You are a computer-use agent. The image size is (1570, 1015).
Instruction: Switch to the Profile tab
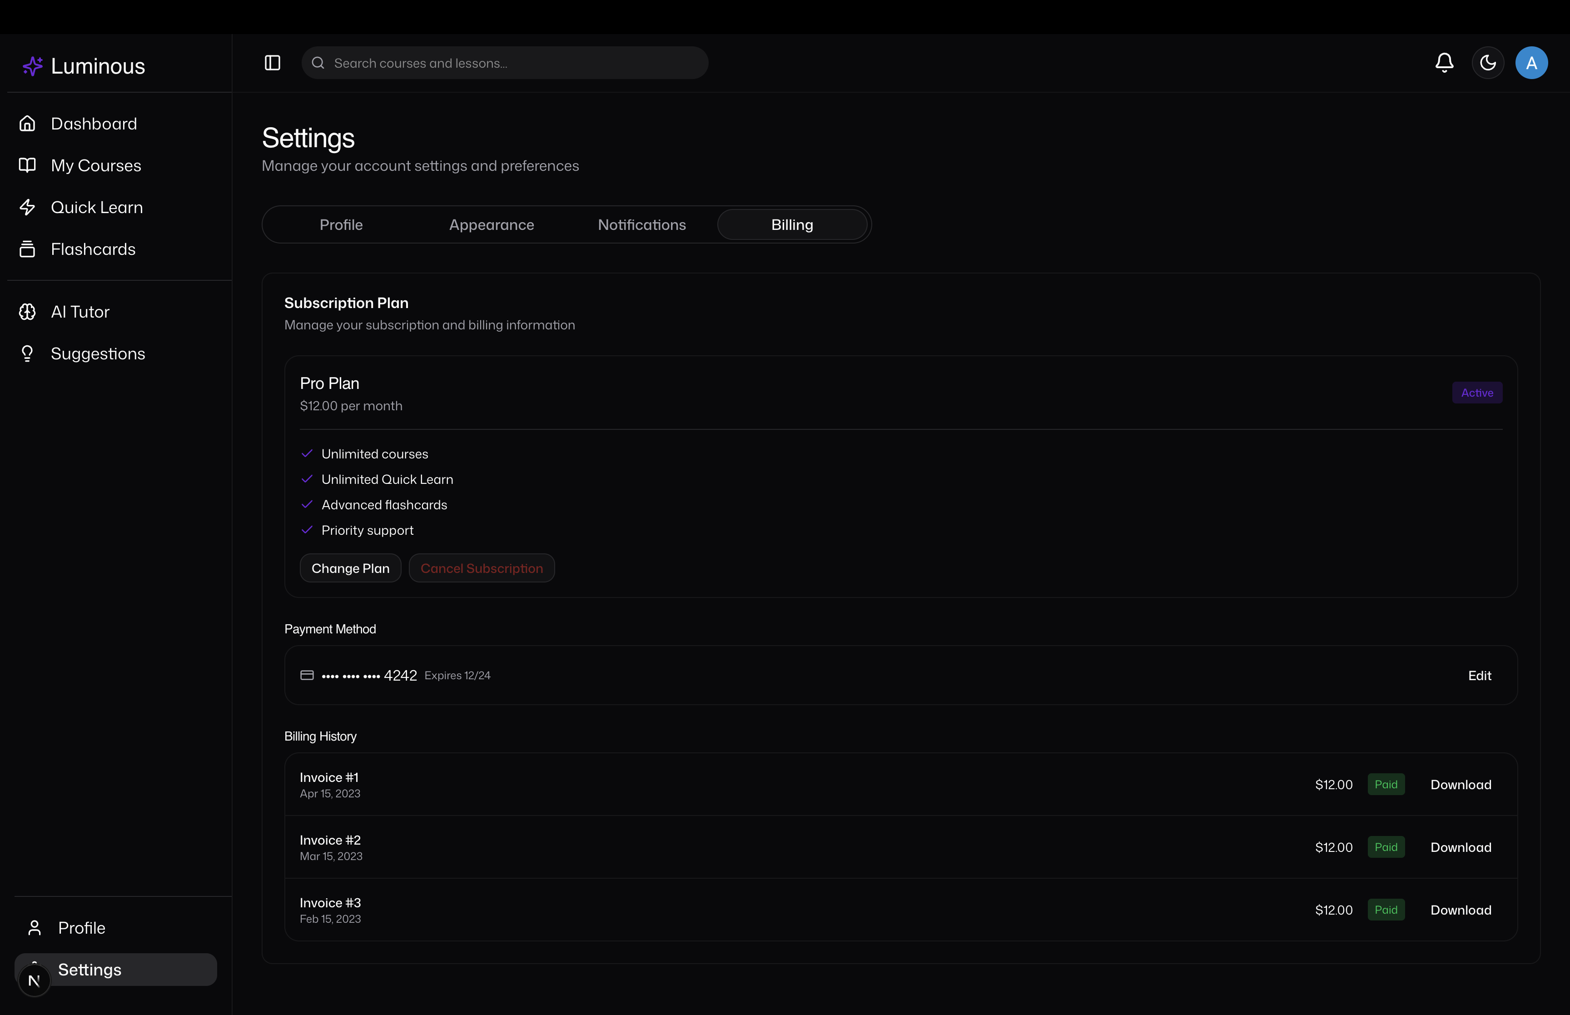click(x=341, y=225)
